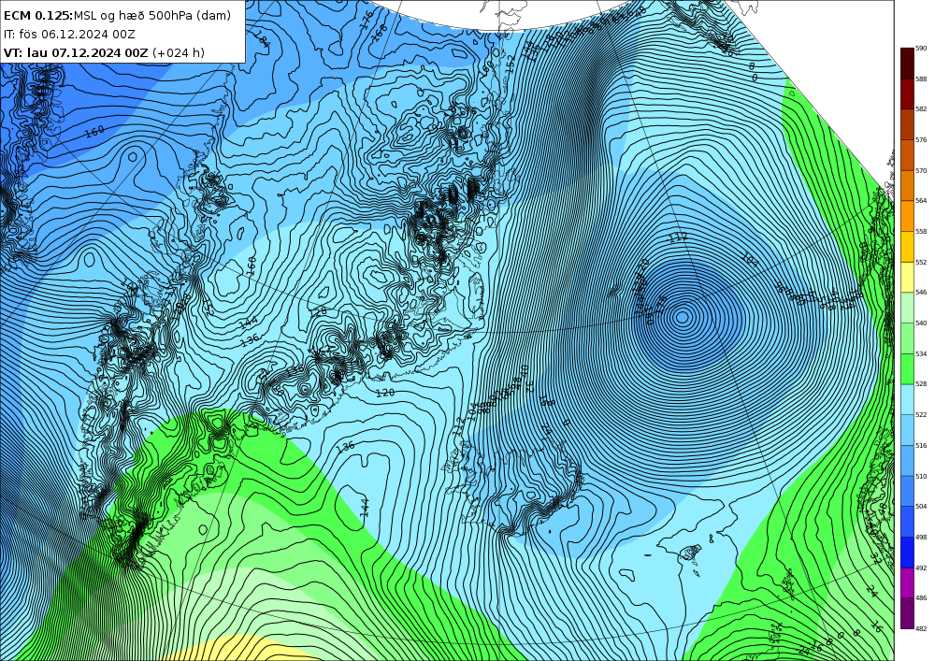This screenshot has width=935, height=661.
Task: Select the golden yellow swatch between 552 and 558
Action: pos(907,246)
